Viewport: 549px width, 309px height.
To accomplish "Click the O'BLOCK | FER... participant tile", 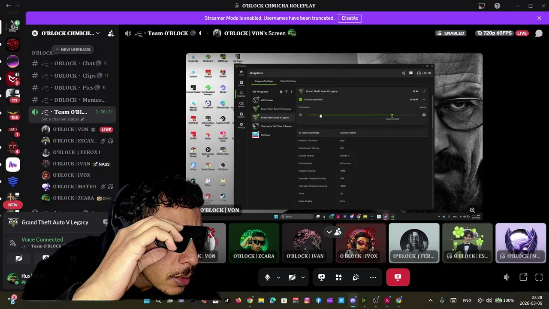I will click(x=414, y=243).
